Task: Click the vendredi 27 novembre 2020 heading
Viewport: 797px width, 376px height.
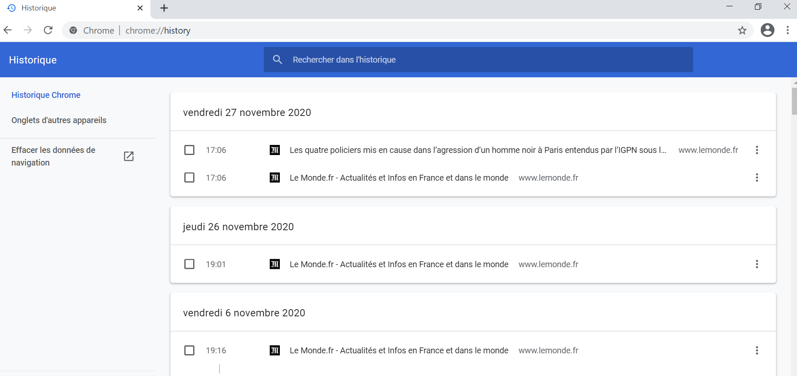Action: point(247,113)
